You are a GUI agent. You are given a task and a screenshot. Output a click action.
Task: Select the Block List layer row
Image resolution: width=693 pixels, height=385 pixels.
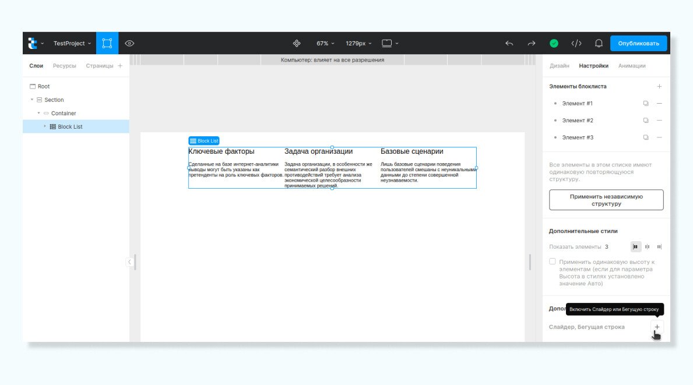(x=76, y=127)
